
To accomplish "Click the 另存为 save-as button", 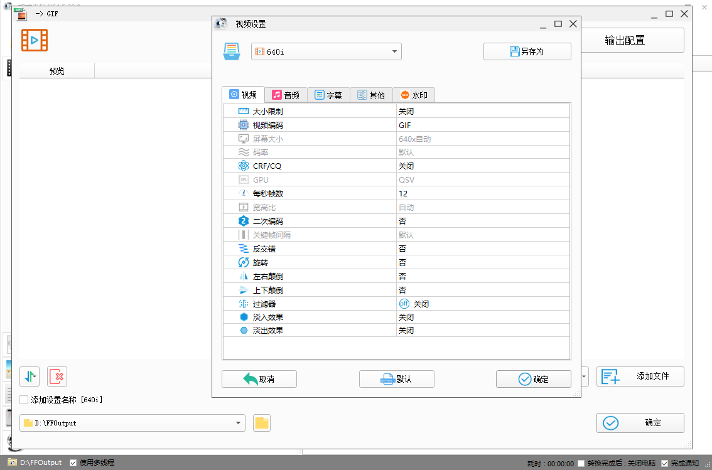I will tap(527, 51).
